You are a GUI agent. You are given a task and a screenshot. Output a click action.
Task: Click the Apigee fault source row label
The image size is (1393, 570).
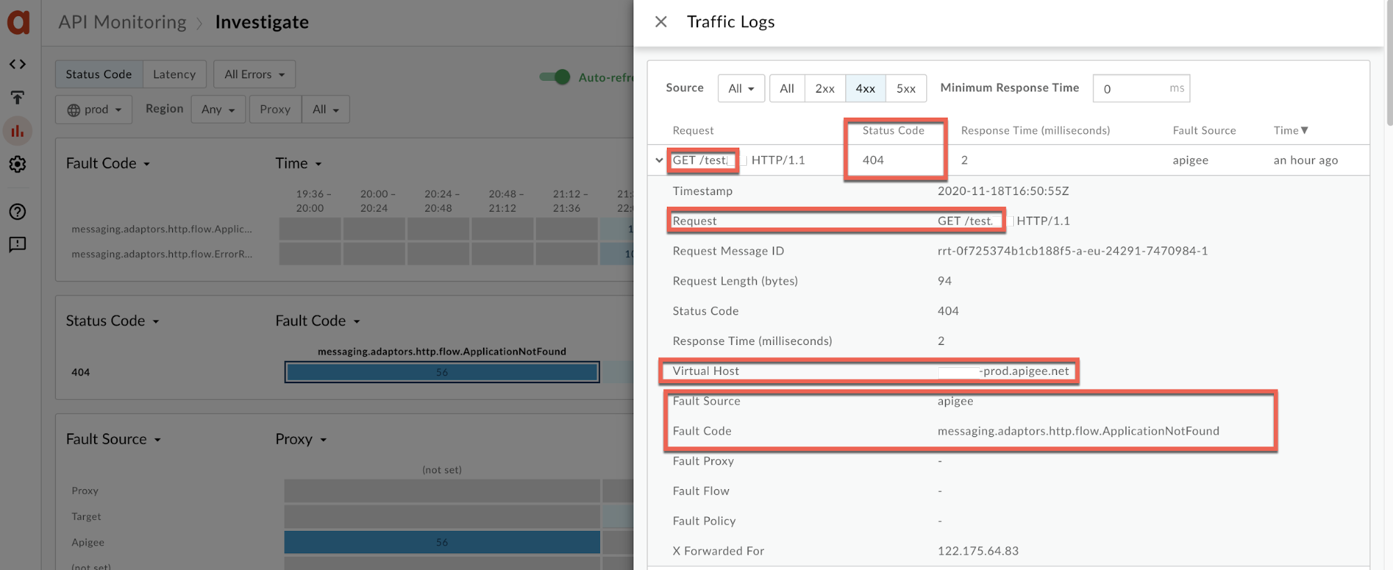click(x=88, y=542)
